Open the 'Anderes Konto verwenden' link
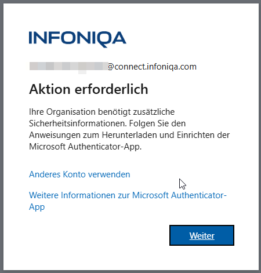Image resolution: width=261 pixels, height=273 pixels. point(79,174)
